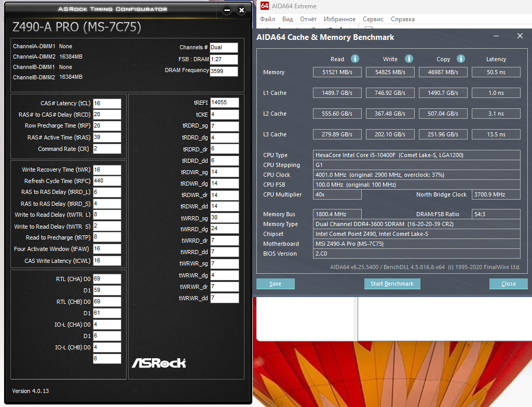Click the tREFI value field
Screen dimensions: 532x407
point(224,103)
